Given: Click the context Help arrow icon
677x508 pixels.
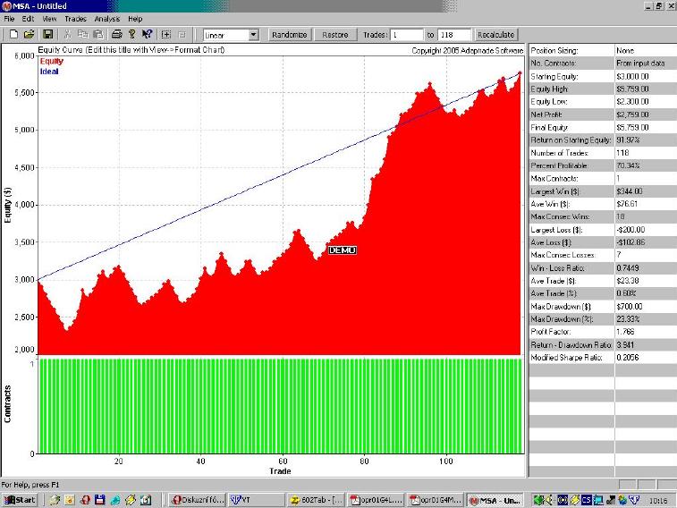Looking at the screenshot, I should (146, 35).
